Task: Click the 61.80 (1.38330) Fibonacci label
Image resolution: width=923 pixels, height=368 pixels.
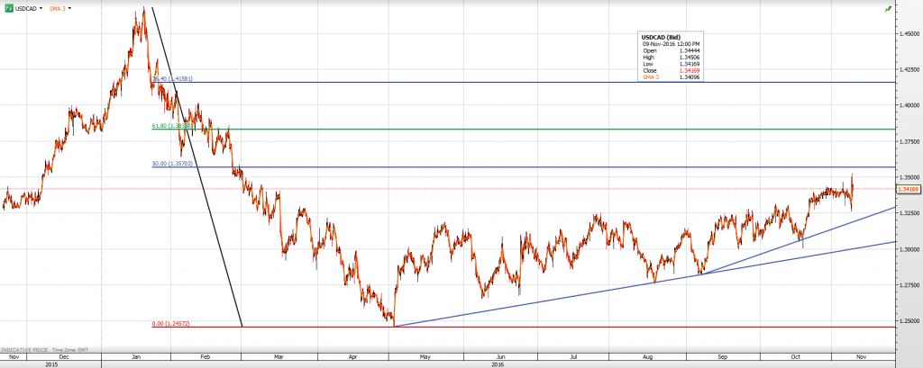Action: tap(172, 126)
